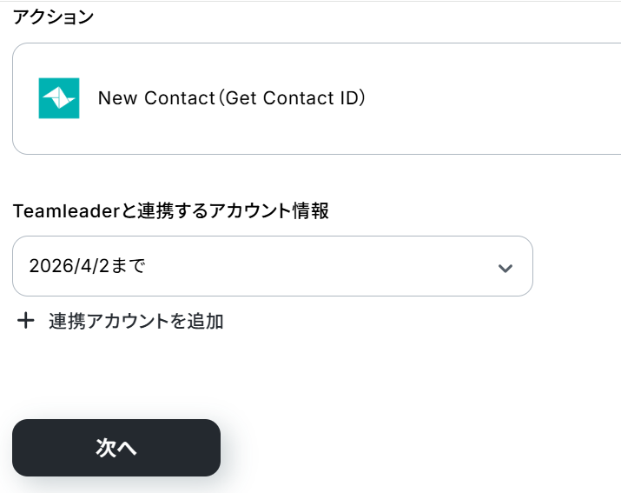Select the New Contact (Get Contact ID) action
This screenshot has width=621, height=493.
(x=231, y=98)
